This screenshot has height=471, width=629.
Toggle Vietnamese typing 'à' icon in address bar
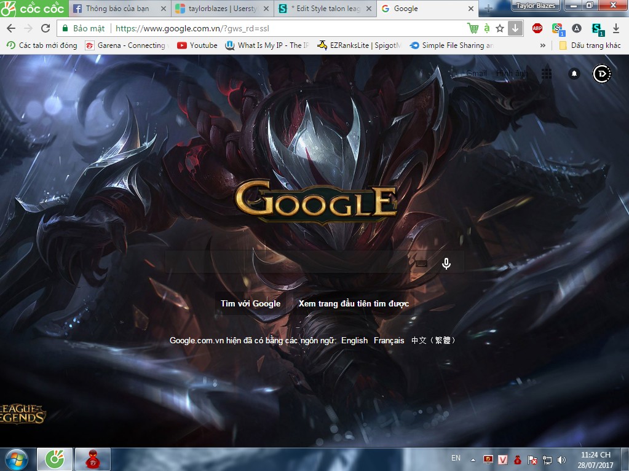tap(486, 28)
